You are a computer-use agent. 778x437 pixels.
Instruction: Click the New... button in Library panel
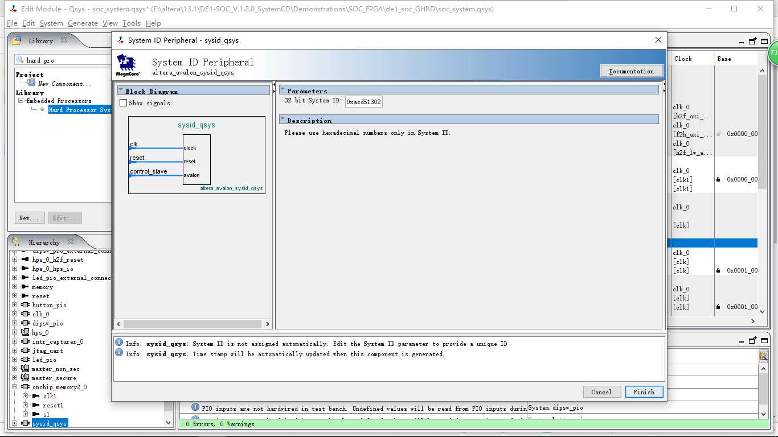29,218
